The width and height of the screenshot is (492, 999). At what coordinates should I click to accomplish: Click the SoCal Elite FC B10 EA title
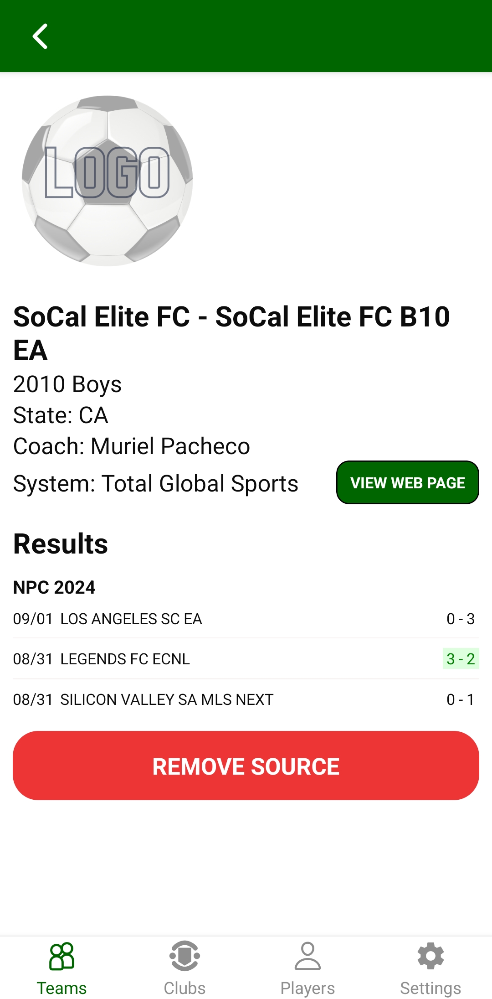231,333
